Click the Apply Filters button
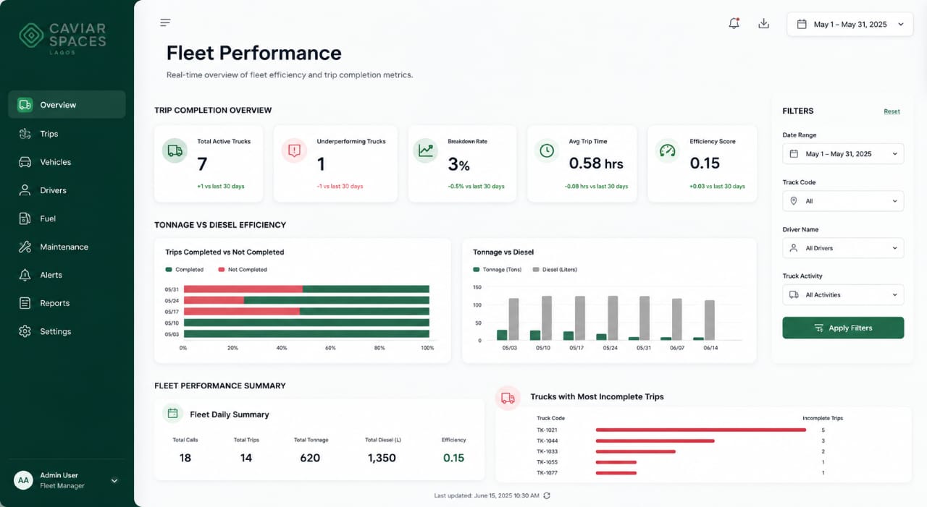Image resolution: width=927 pixels, height=507 pixels. [x=843, y=328]
